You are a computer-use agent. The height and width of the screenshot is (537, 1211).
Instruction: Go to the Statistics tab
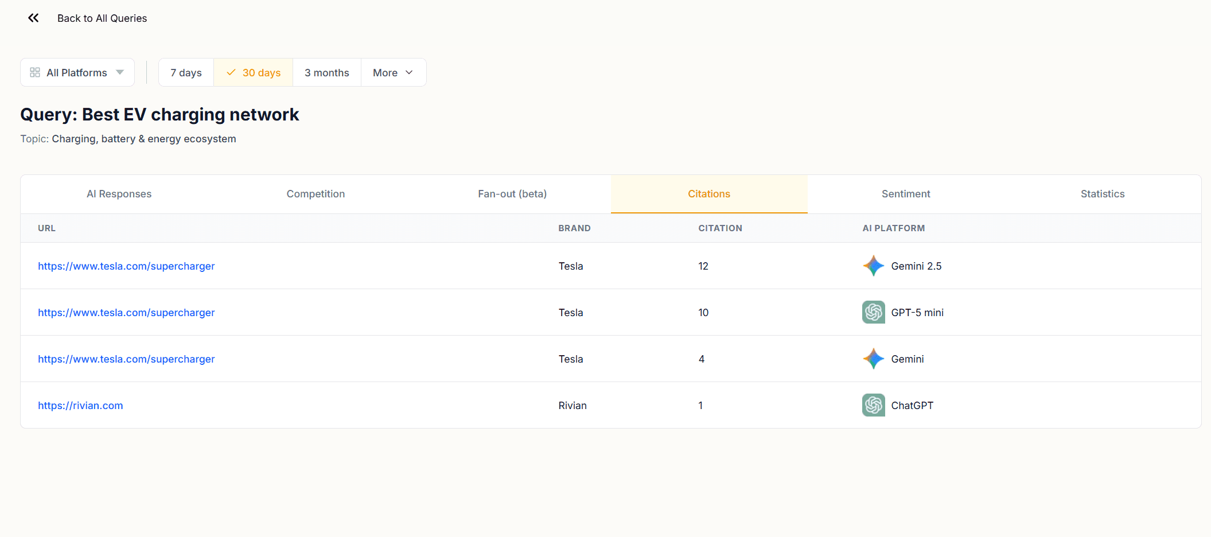pos(1103,194)
